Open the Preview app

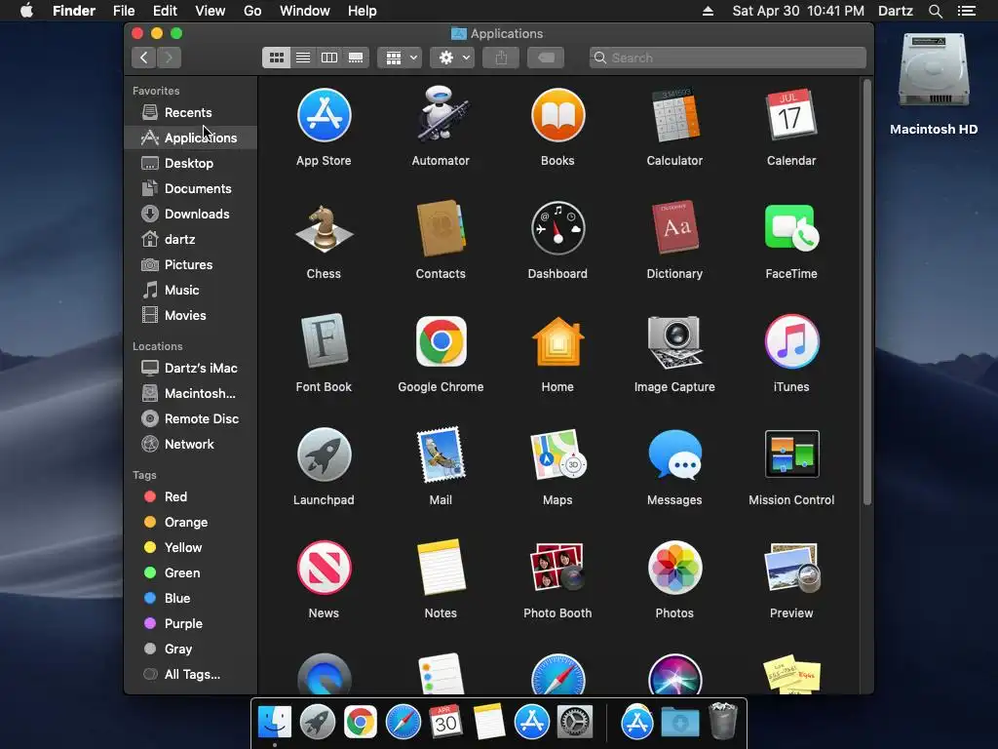791,568
